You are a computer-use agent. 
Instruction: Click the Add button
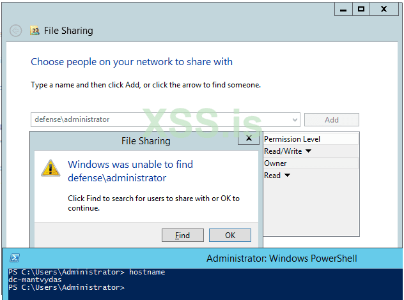tap(332, 119)
